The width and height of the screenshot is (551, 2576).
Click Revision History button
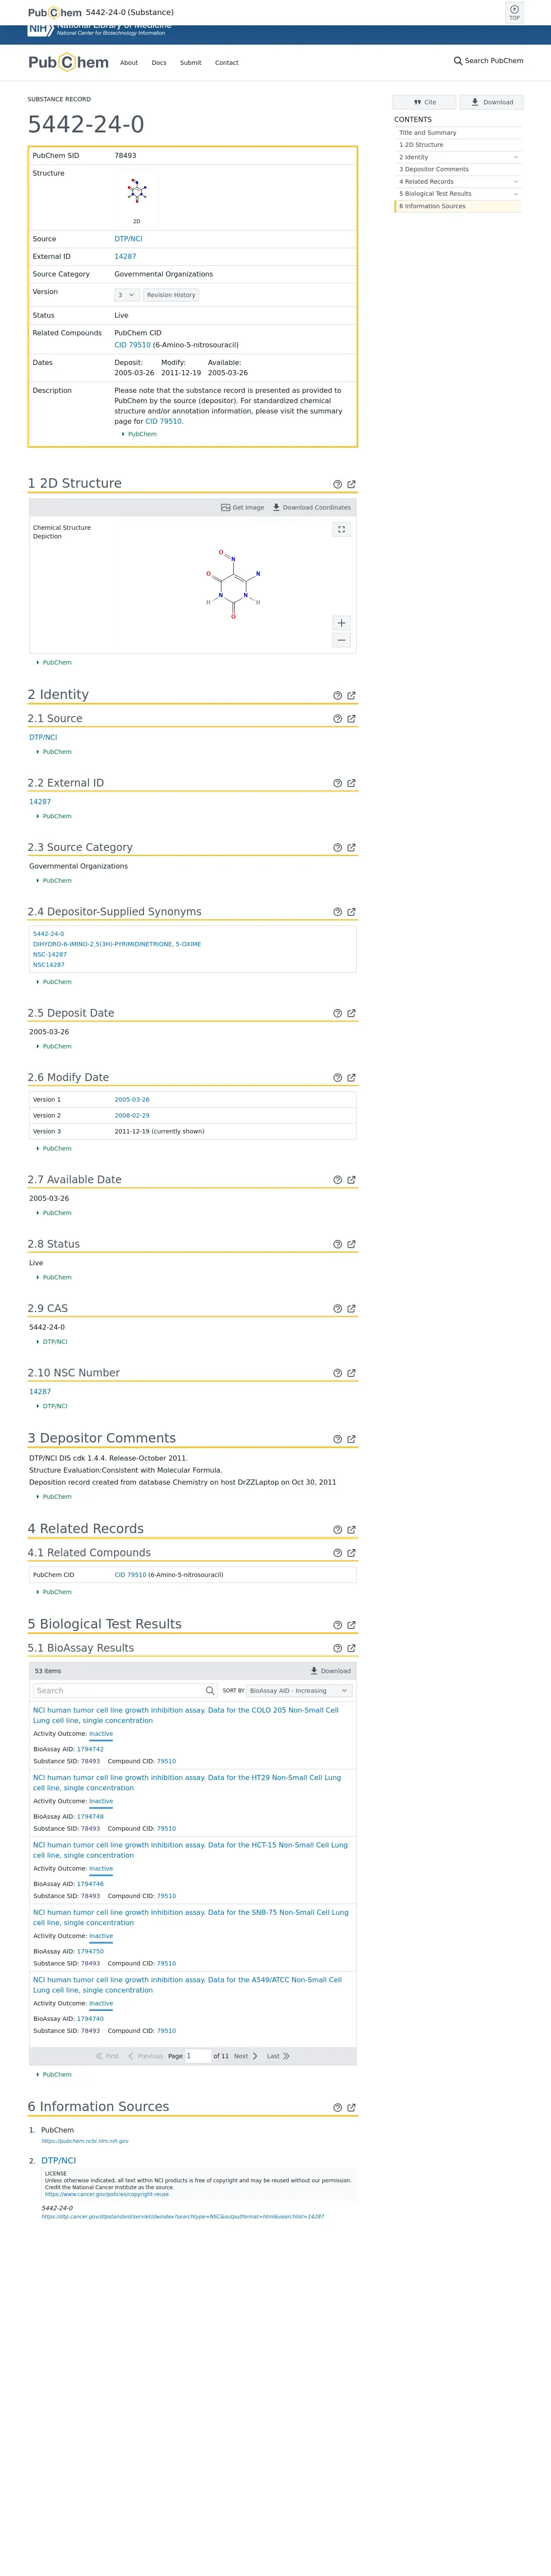pos(171,295)
